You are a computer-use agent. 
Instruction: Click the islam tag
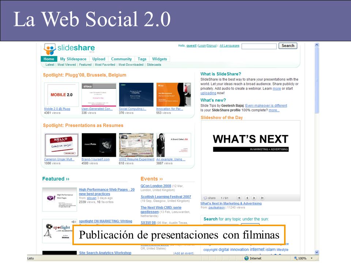271,249
